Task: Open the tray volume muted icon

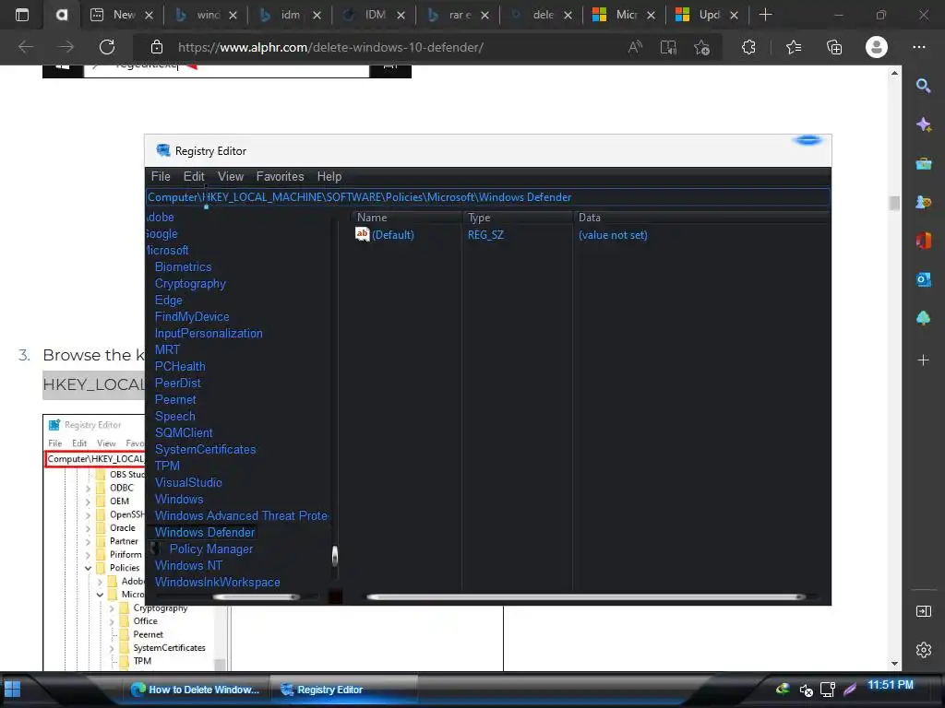Action: [806, 690]
